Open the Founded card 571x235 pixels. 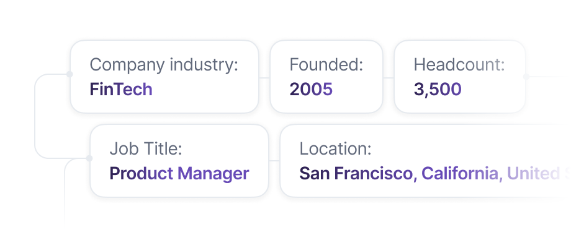pyautogui.click(x=326, y=77)
